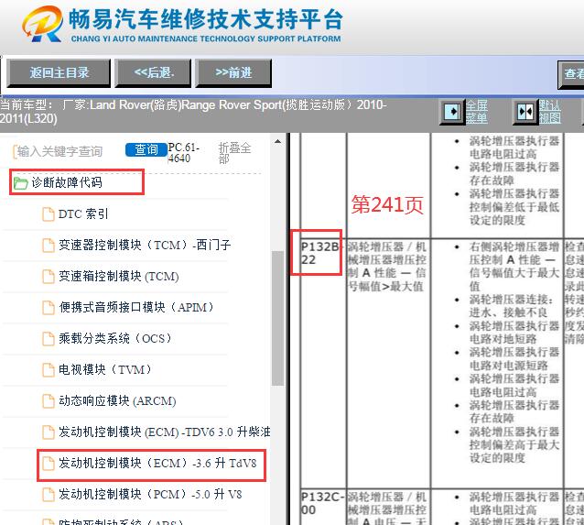Click the sidebar vertical scrollbar thumb
This screenshot has width=584, height=525.
click(277, 318)
